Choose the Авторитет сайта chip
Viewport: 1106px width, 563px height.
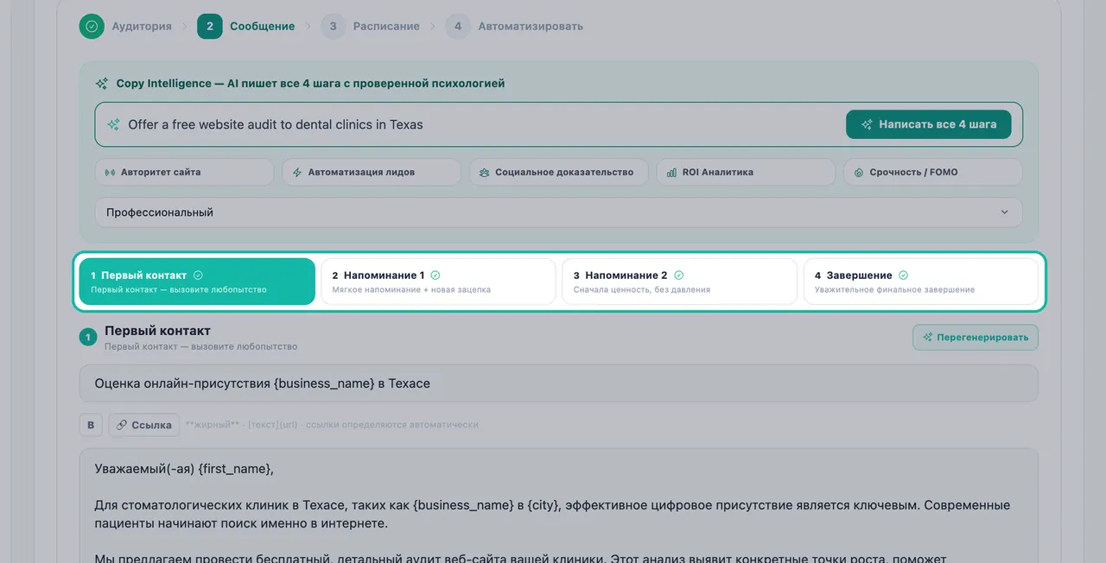184,172
